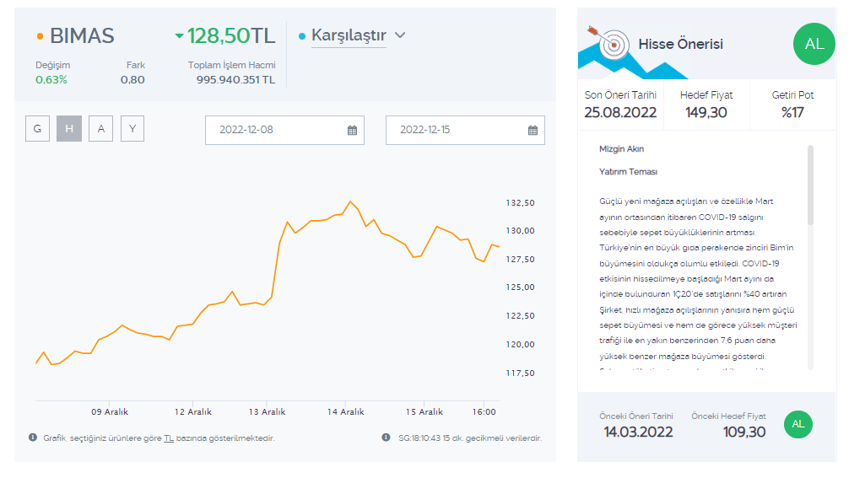Click Önceki Hedef Fiyat 109,30
This screenshot has height=478, width=865.
[x=744, y=432]
